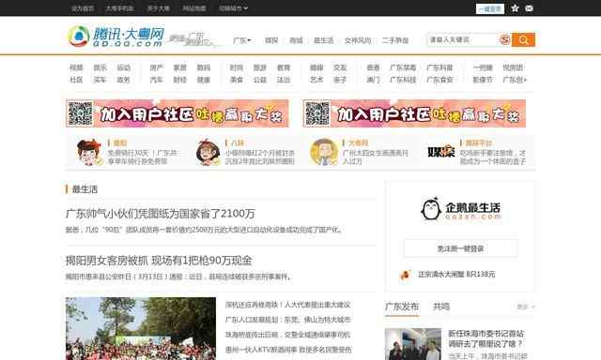
Task: Click right 加入用户社区 banner
Action: click(x=414, y=113)
